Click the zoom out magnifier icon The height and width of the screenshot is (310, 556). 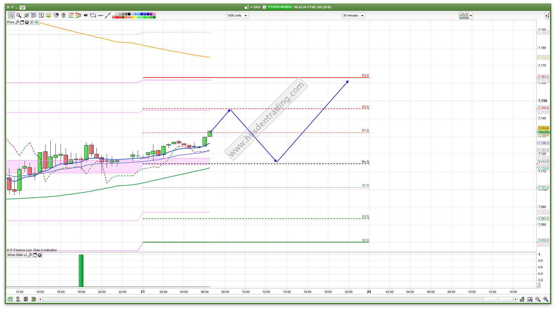538,299
